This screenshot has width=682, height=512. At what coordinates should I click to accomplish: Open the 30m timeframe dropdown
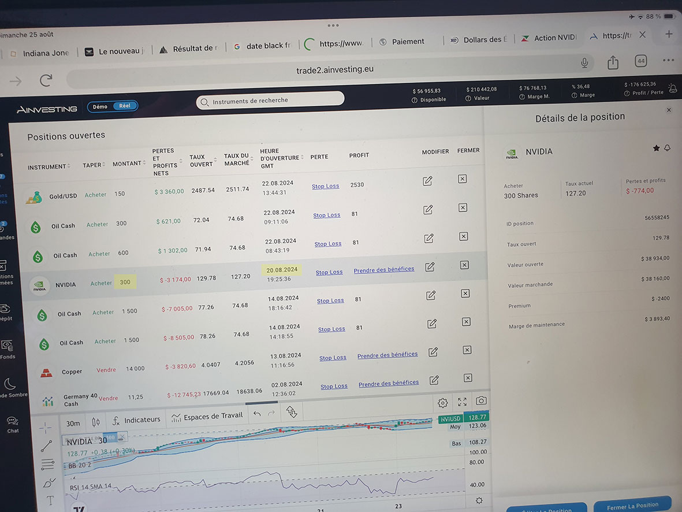[73, 424]
